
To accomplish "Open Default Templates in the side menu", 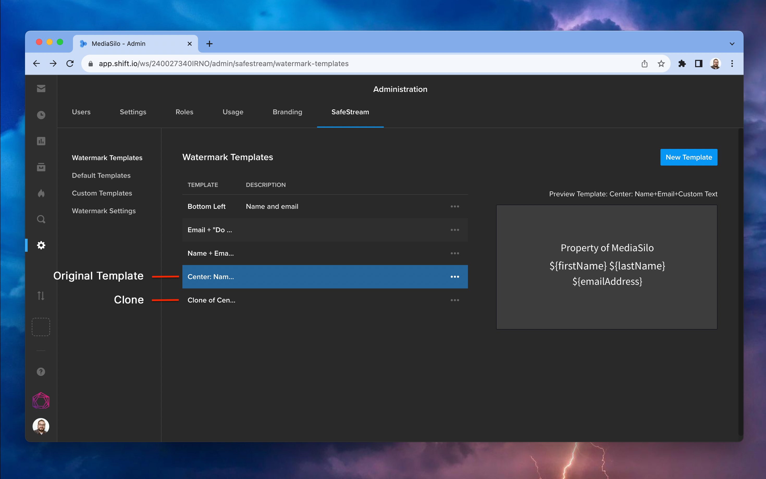I will (101, 175).
